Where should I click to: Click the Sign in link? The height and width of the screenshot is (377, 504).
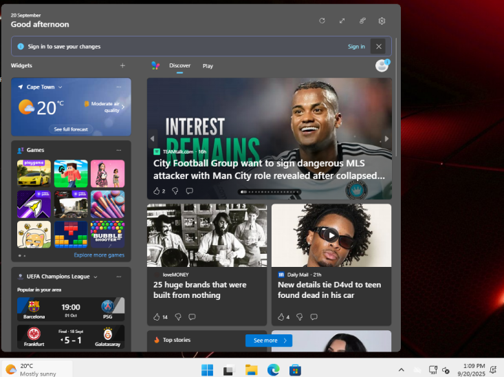point(356,47)
